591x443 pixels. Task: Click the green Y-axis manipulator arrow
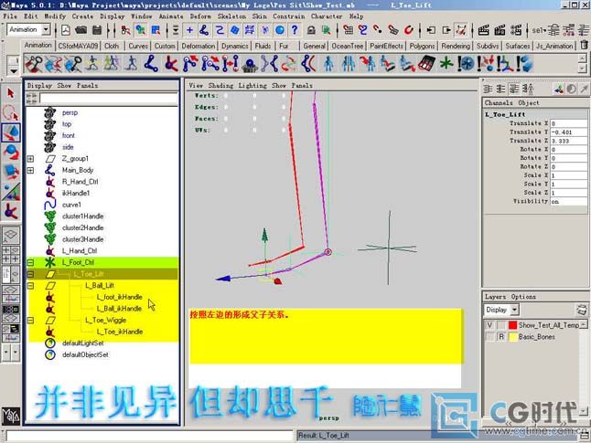pyautogui.click(x=264, y=235)
